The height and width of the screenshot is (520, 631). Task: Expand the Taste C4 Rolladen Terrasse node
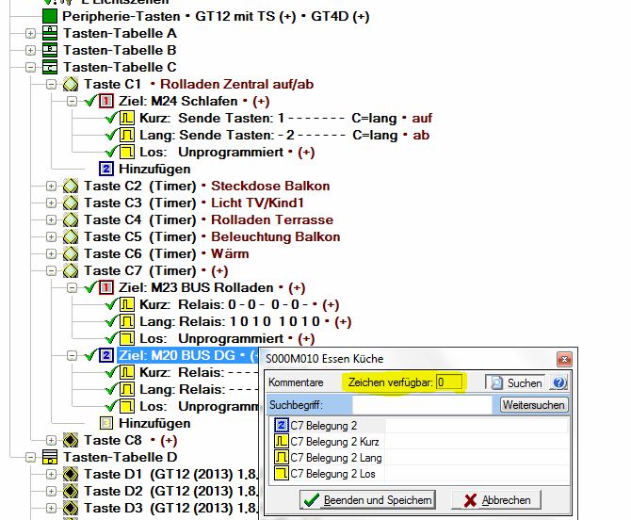coord(51,220)
